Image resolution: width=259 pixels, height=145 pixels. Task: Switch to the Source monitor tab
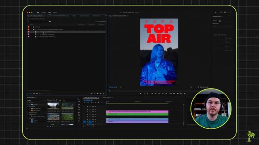tap(58, 16)
